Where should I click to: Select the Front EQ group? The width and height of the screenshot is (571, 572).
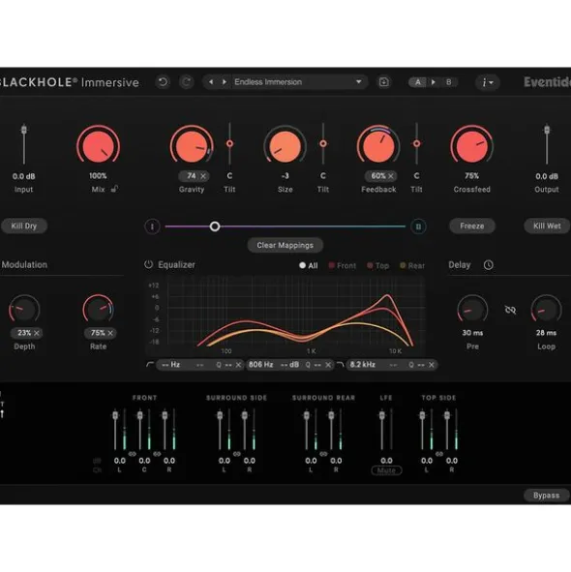(343, 265)
